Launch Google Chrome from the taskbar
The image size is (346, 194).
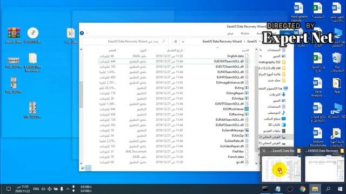coord(303,189)
